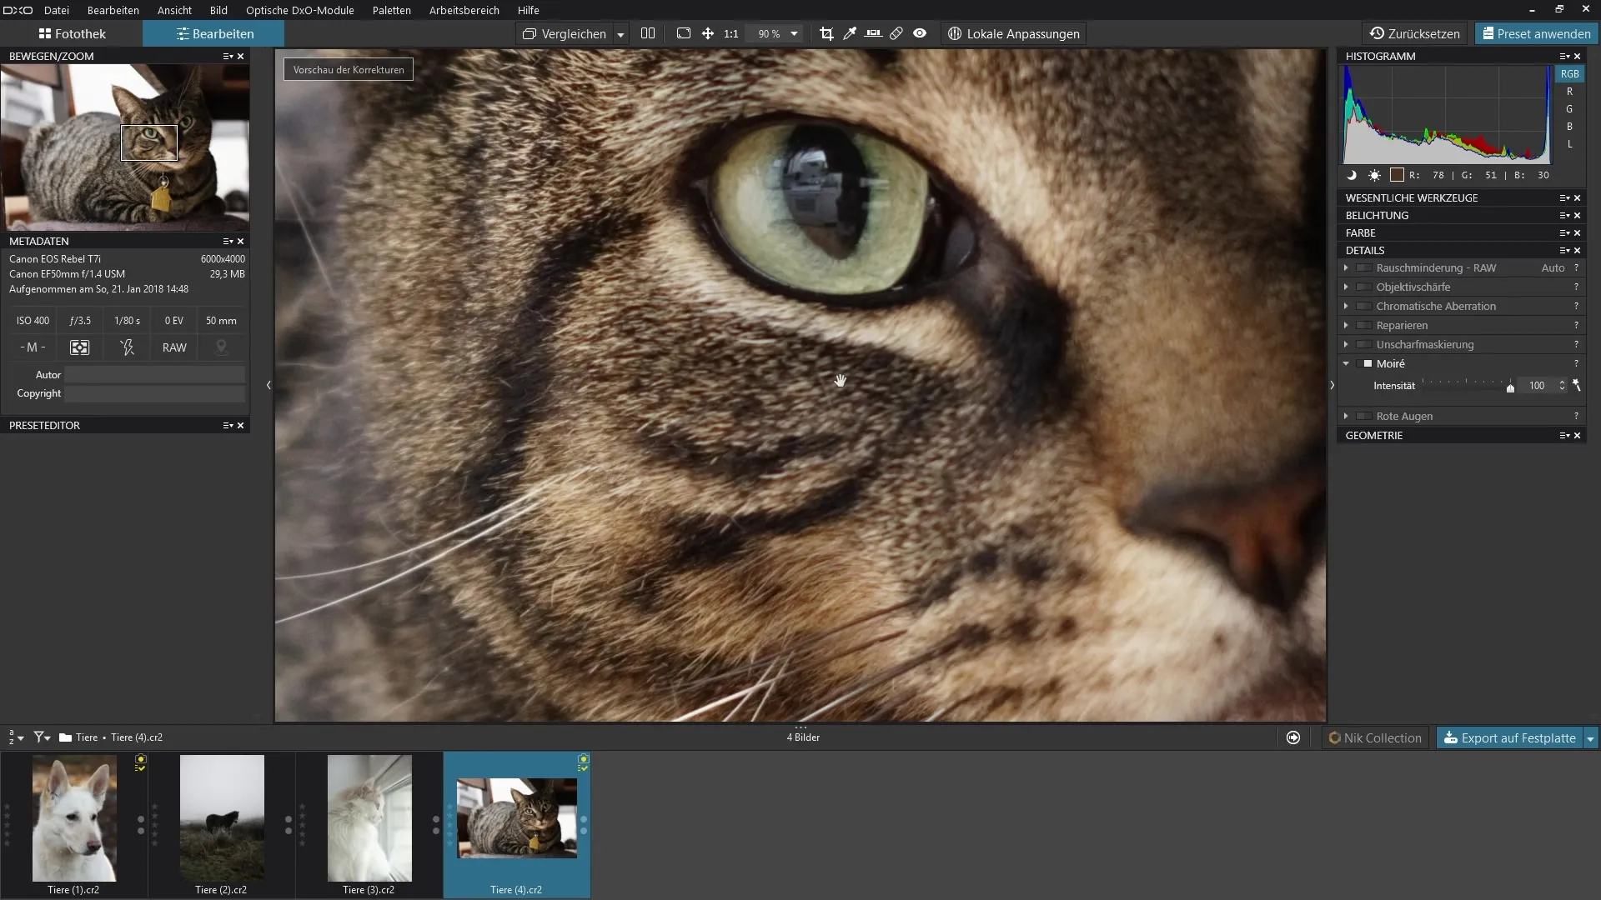Expand Rote Augen section

pyautogui.click(x=1346, y=416)
